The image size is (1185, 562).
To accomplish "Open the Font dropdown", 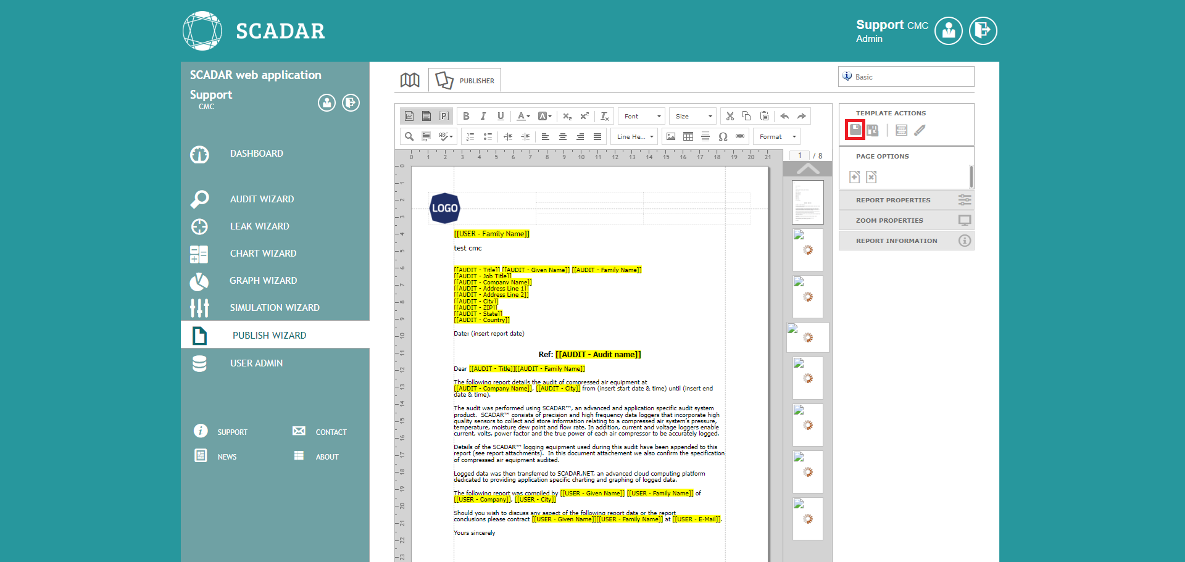I will click(x=642, y=116).
